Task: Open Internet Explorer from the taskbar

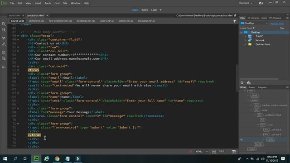Action: (47, 159)
